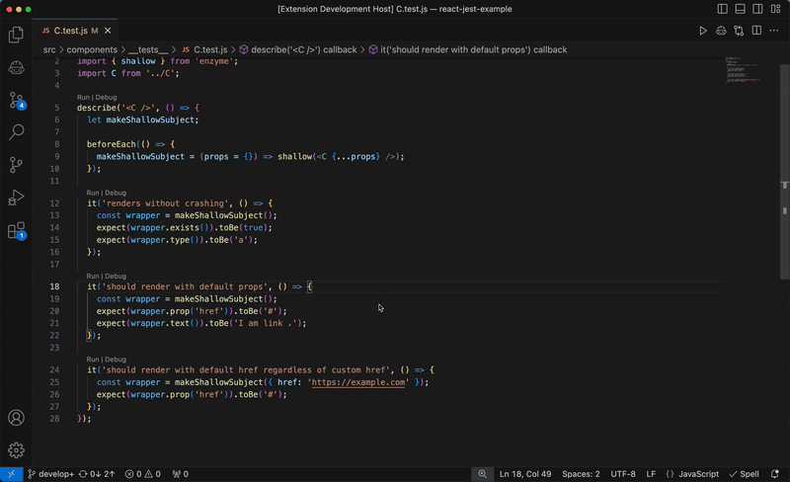Click the minimap code preview

coord(744,69)
